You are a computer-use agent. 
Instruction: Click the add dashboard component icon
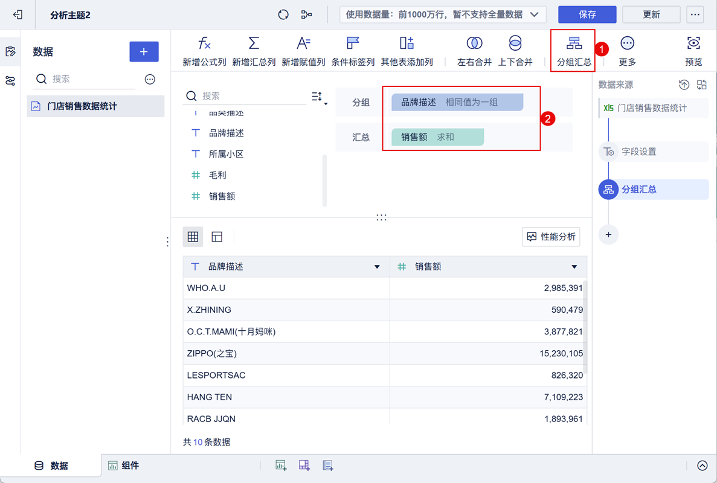pos(304,465)
